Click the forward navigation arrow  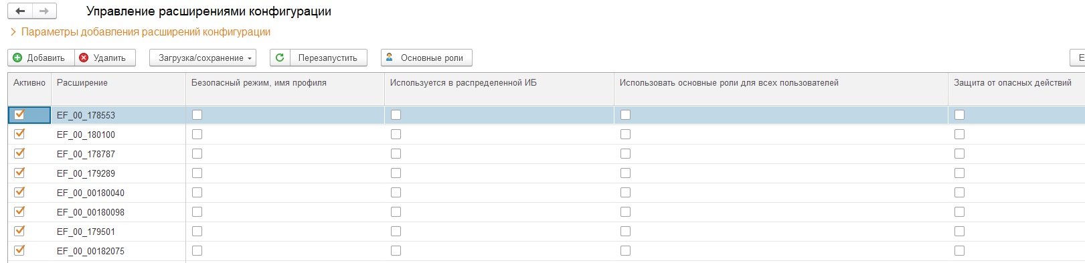click(44, 11)
